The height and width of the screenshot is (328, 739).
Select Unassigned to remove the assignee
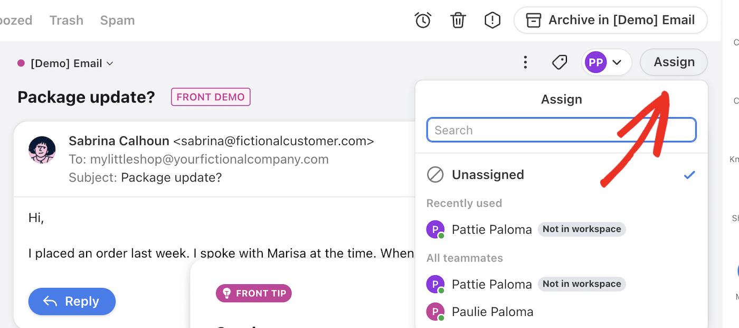point(488,175)
